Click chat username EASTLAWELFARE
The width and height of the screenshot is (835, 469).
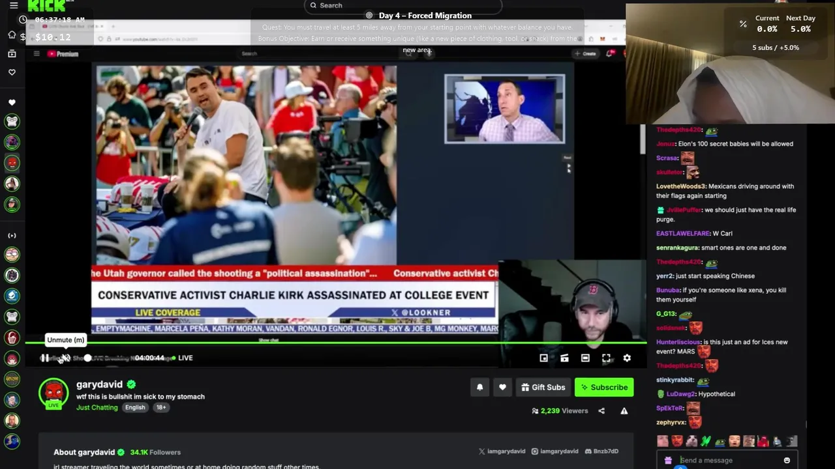[683, 233]
